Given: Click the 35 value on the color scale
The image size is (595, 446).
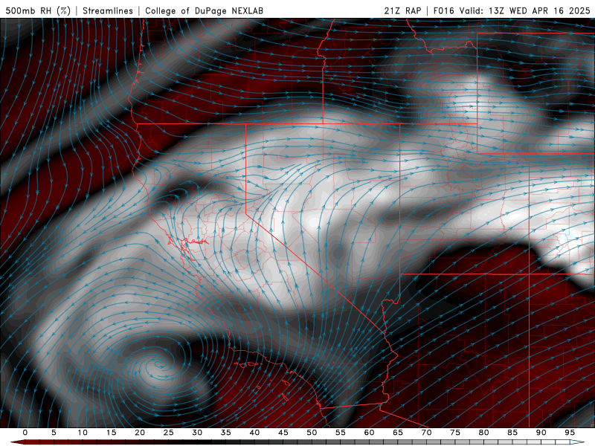Looking at the screenshot, I should click(x=226, y=433).
